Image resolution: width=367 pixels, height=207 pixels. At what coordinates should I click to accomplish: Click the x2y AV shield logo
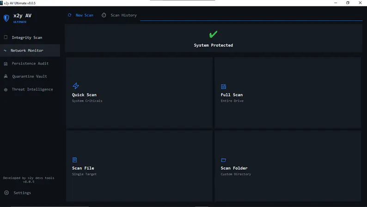6,18
